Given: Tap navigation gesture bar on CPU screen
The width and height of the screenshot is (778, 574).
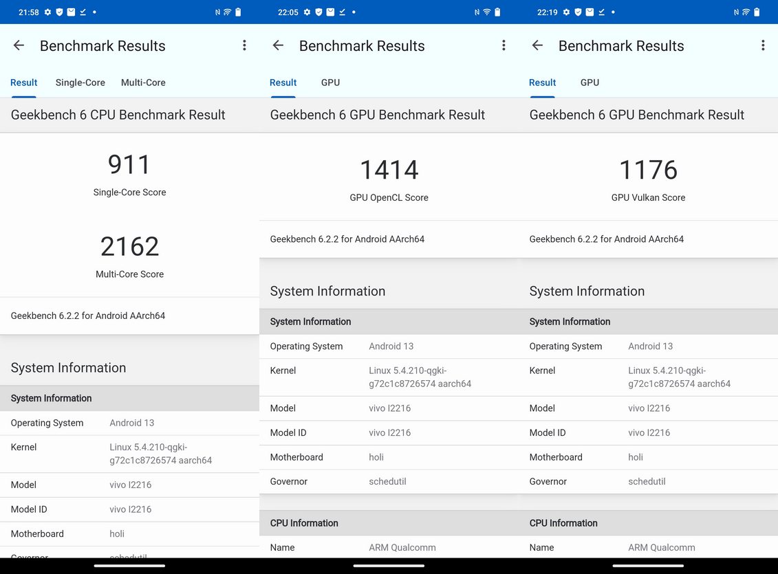Looking at the screenshot, I should tap(129, 566).
